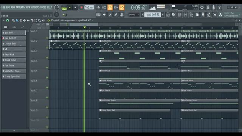Click the scissors icon in top right

(x=208, y=8)
